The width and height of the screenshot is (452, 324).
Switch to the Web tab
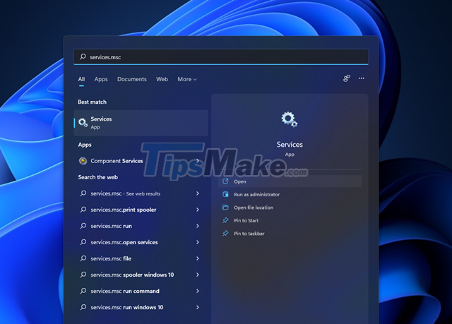coord(162,79)
